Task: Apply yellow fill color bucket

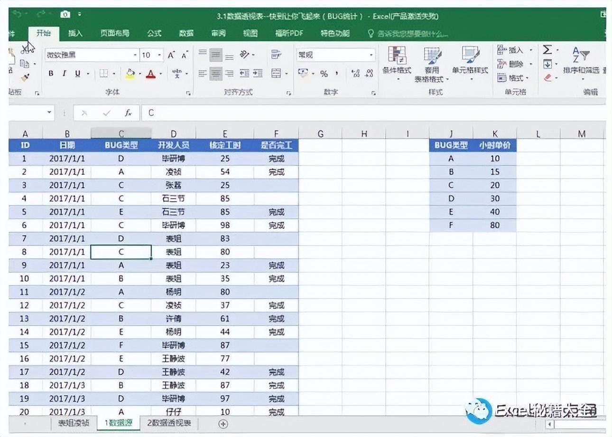Action: (130, 74)
